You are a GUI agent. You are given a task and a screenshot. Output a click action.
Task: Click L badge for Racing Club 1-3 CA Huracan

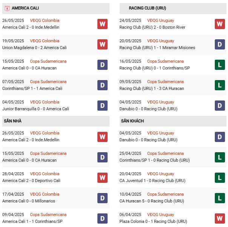pyautogui.click(x=220, y=85)
